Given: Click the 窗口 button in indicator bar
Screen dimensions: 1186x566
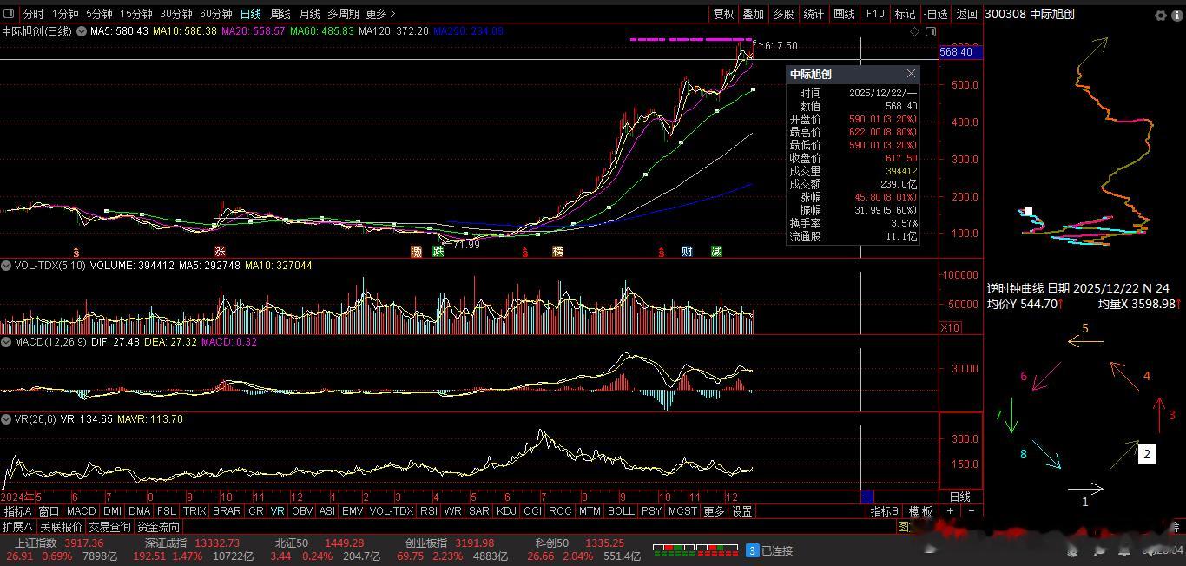Looking at the screenshot, I should tap(49, 511).
